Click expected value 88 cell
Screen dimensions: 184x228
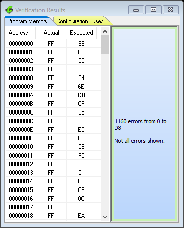(81, 44)
